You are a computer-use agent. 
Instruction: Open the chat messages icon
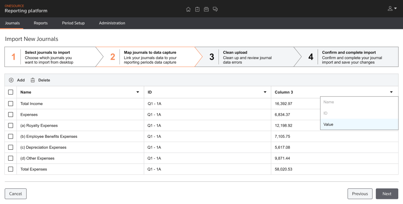coord(215,9)
